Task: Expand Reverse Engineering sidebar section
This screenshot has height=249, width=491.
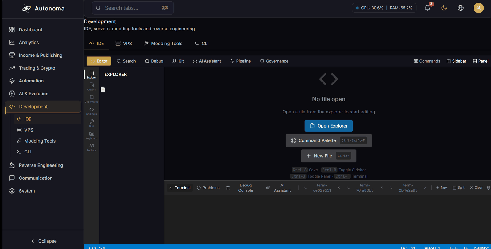Action: tap(43, 165)
